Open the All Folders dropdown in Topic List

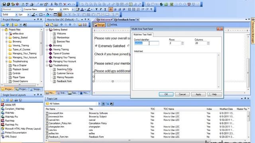tap(99, 104)
